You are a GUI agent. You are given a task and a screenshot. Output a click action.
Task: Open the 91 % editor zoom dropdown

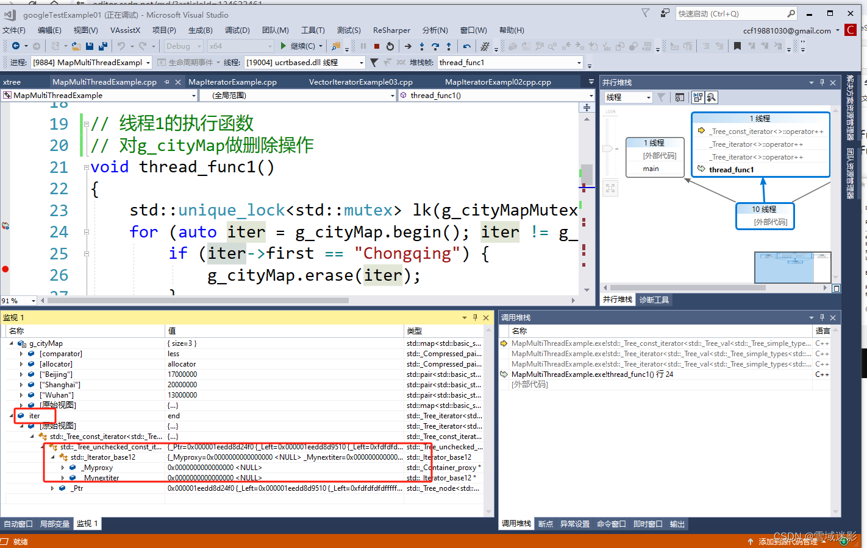(x=33, y=300)
